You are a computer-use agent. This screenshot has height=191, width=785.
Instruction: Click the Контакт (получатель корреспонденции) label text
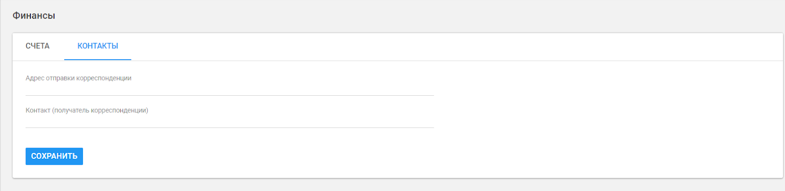click(x=87, y=110)
